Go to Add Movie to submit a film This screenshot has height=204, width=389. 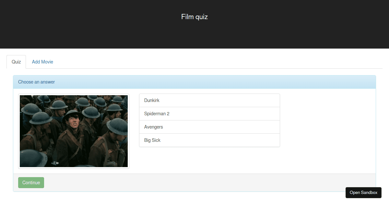[42, 62]
